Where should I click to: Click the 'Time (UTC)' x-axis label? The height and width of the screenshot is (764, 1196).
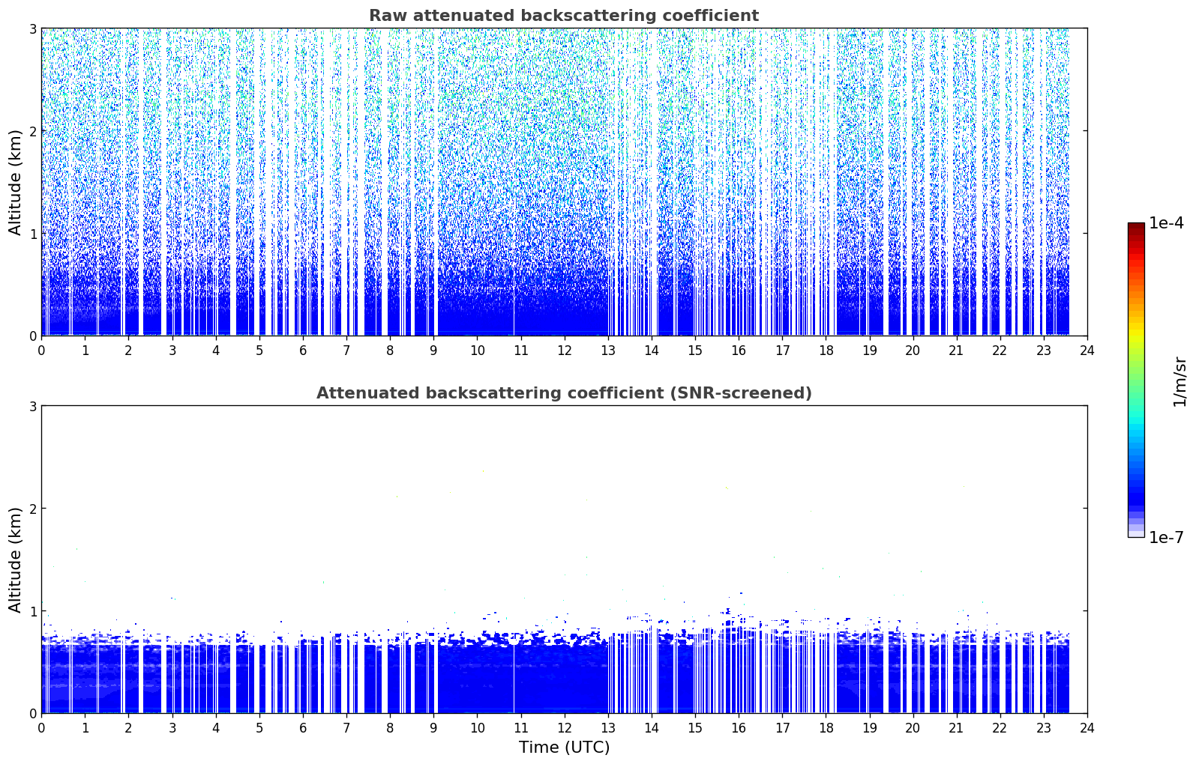click(564, 748)
